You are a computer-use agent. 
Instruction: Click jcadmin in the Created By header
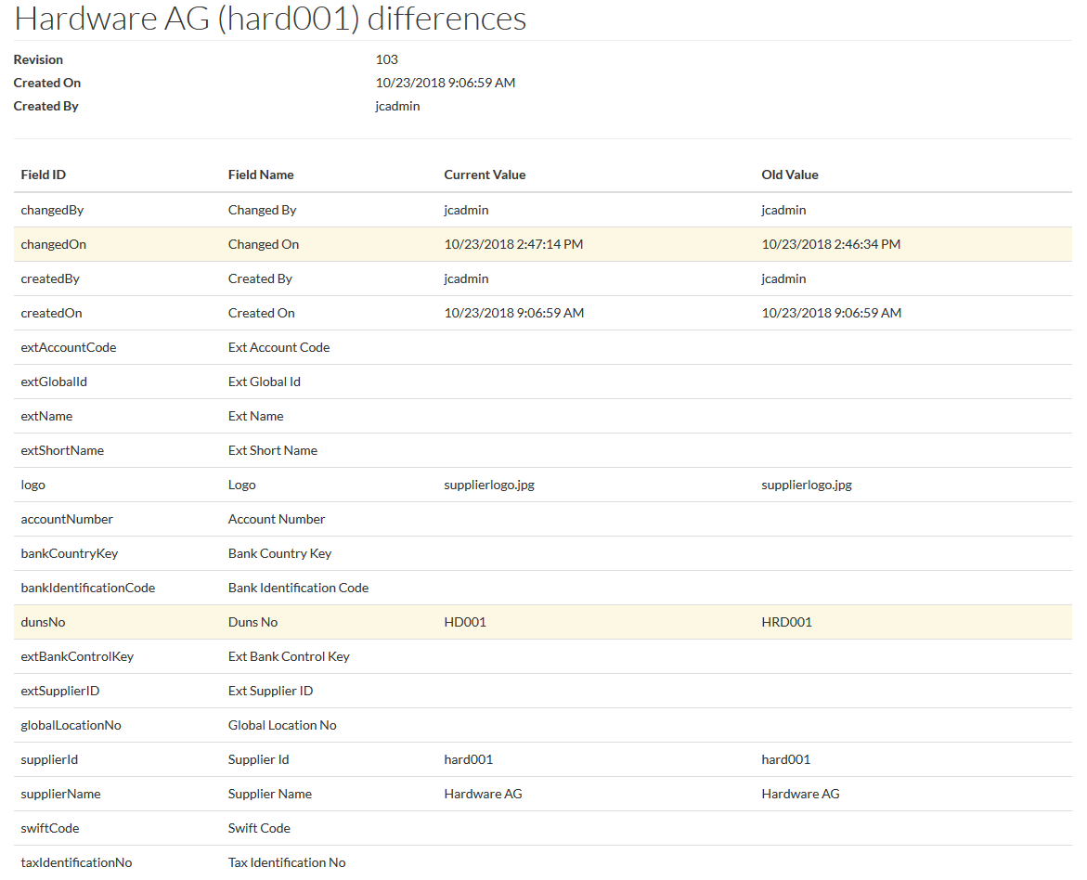point(397,106)
